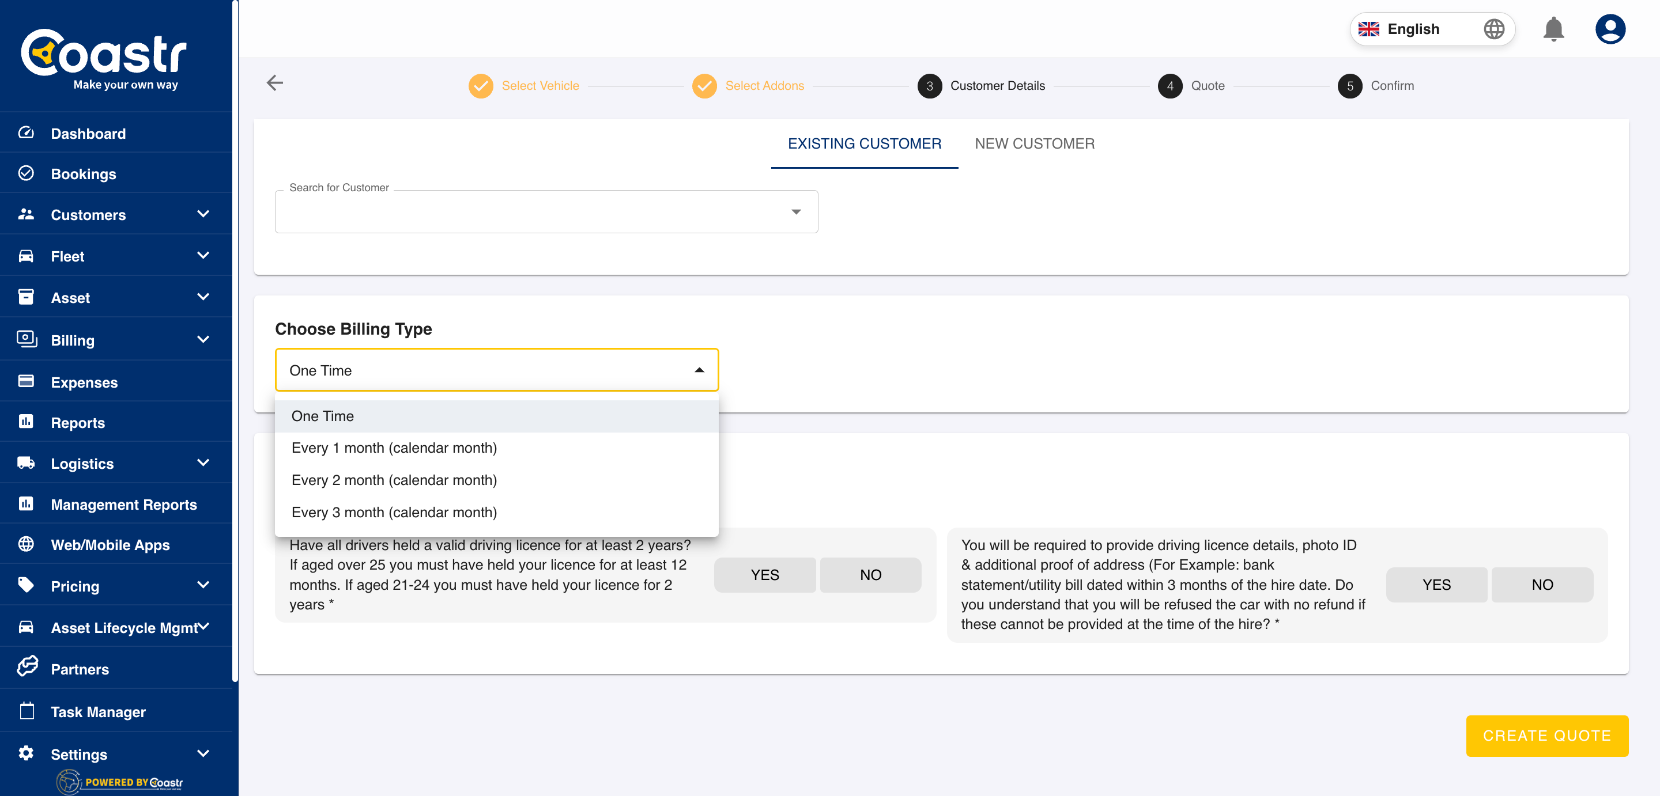Viewport: 1660px width, 796px height.
Task: Click the CREATE QUOTE button
Action: (x=1546, y=736)
